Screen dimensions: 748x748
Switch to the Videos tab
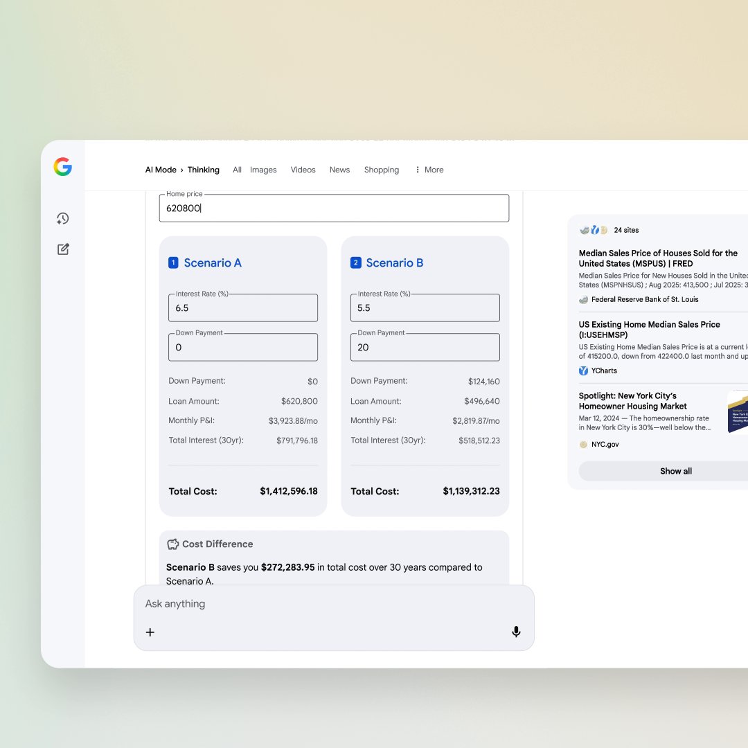point(303,170)
